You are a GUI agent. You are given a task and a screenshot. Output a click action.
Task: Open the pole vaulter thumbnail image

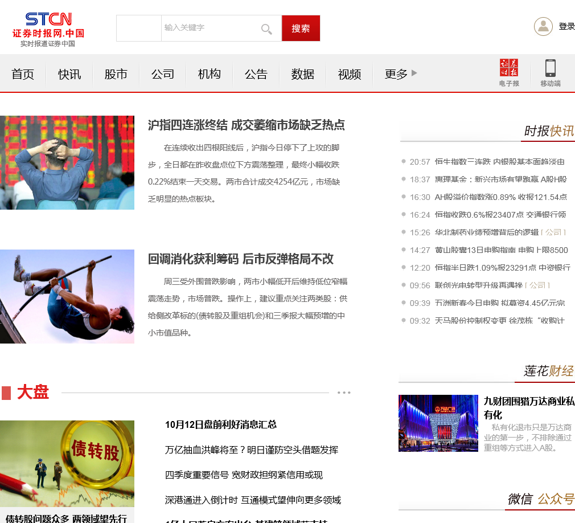coord(67,297)
